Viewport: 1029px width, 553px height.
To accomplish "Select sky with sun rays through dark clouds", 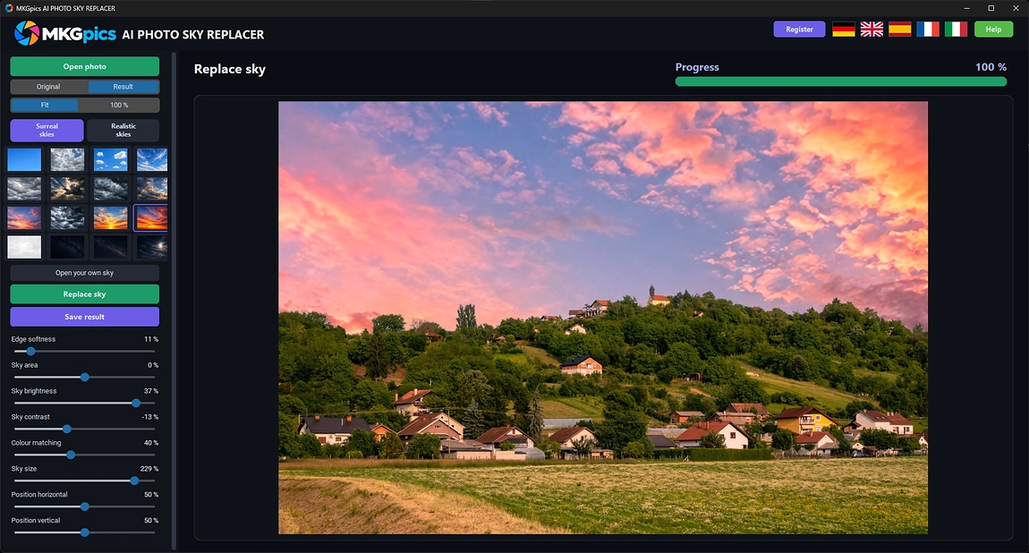I will tap(67, 189).
